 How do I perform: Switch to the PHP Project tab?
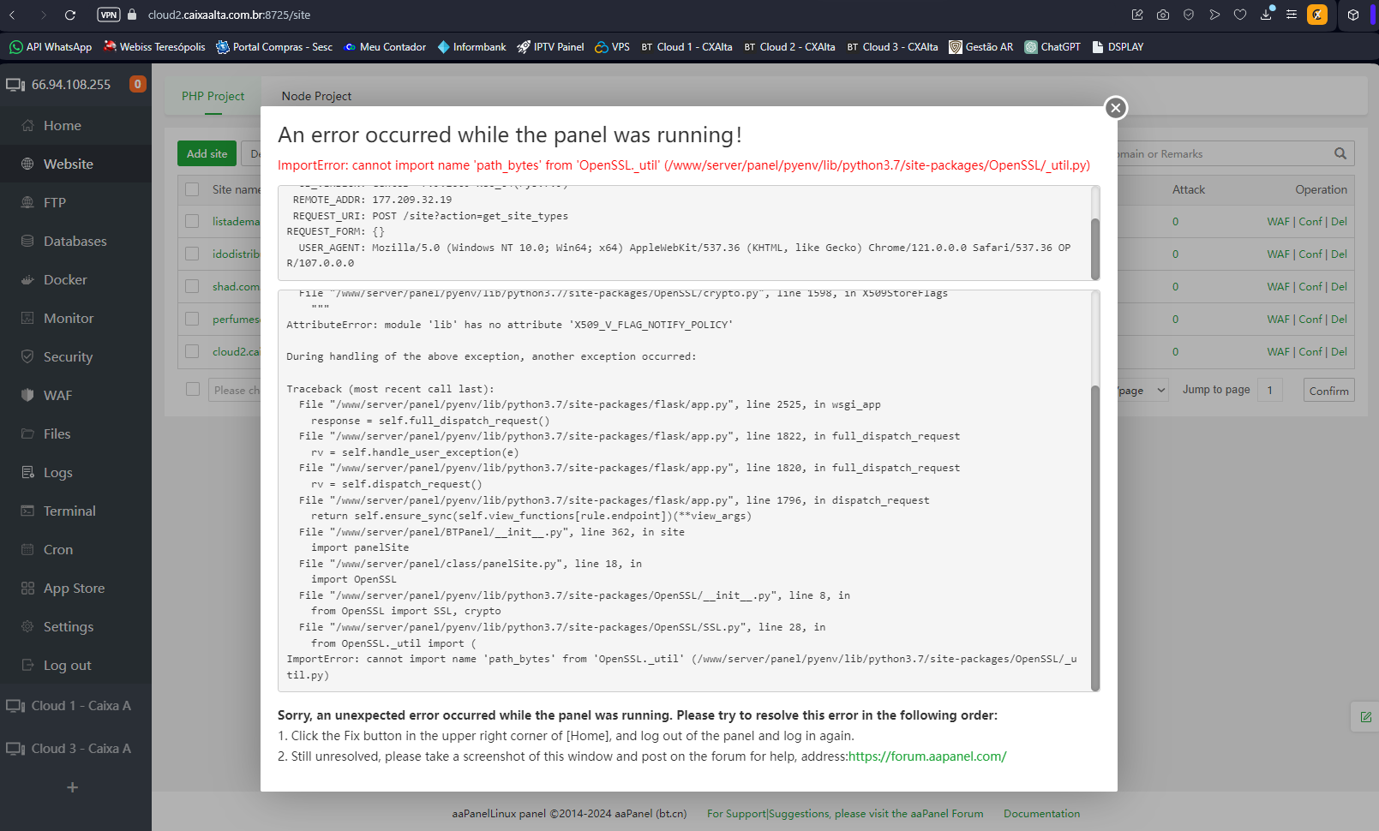(213, 96)
